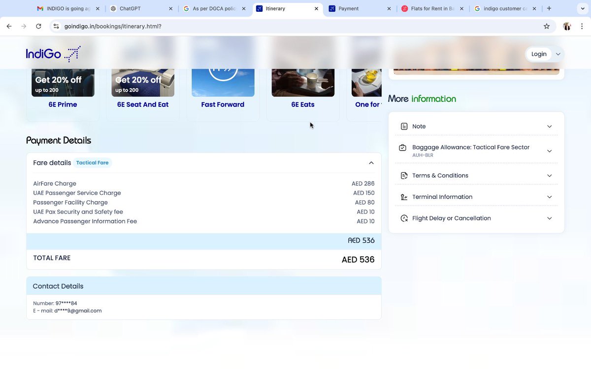Click the AED 150 service charge amount

[x=364, y=193]
